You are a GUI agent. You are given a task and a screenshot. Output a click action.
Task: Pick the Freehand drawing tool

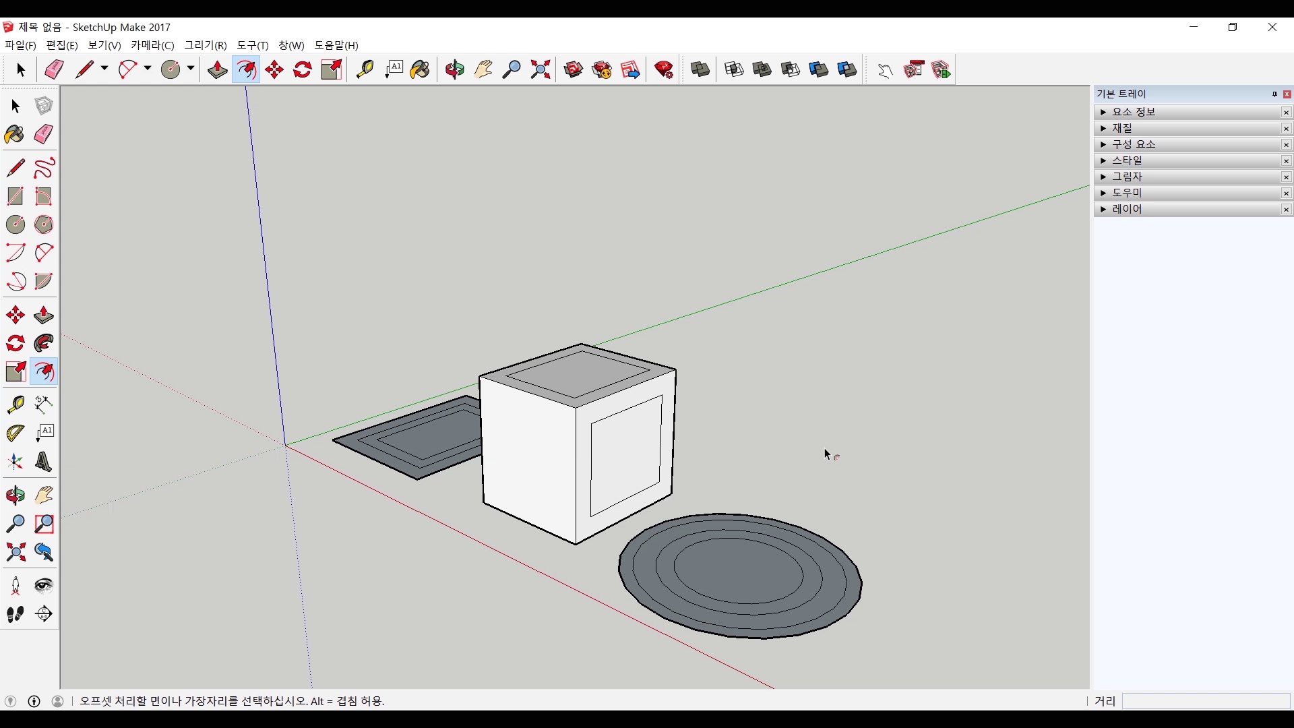(x=44, y=168)
